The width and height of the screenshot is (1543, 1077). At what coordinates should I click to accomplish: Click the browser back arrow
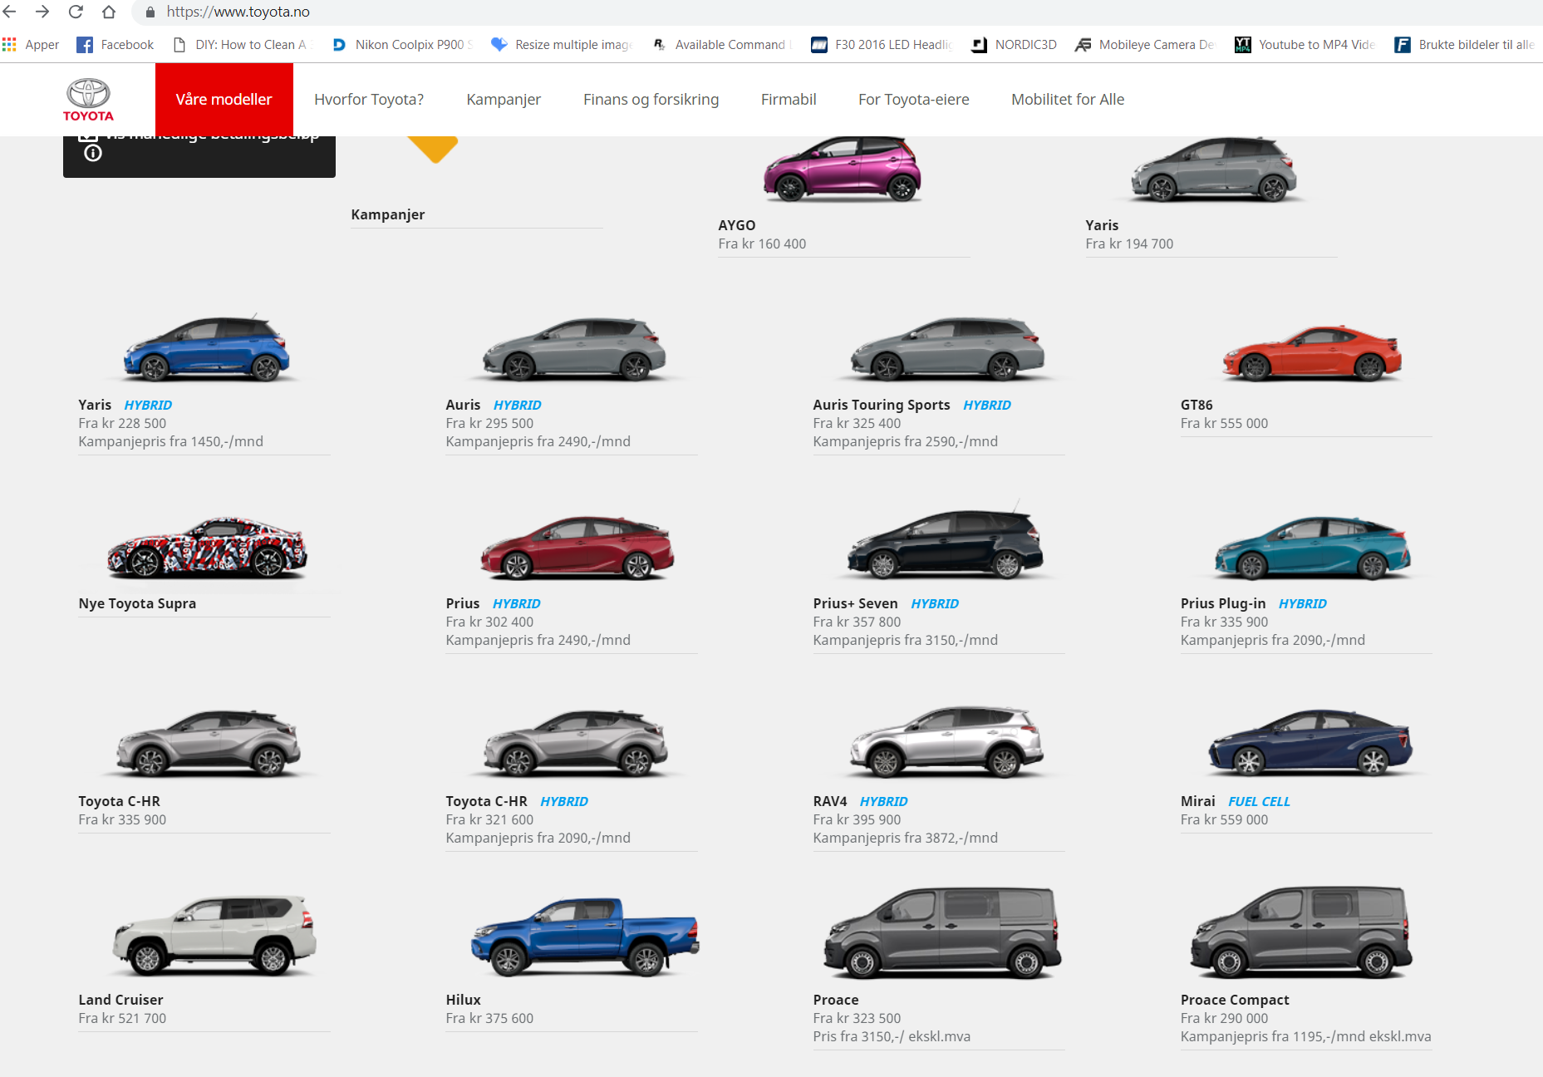[10, 12]
